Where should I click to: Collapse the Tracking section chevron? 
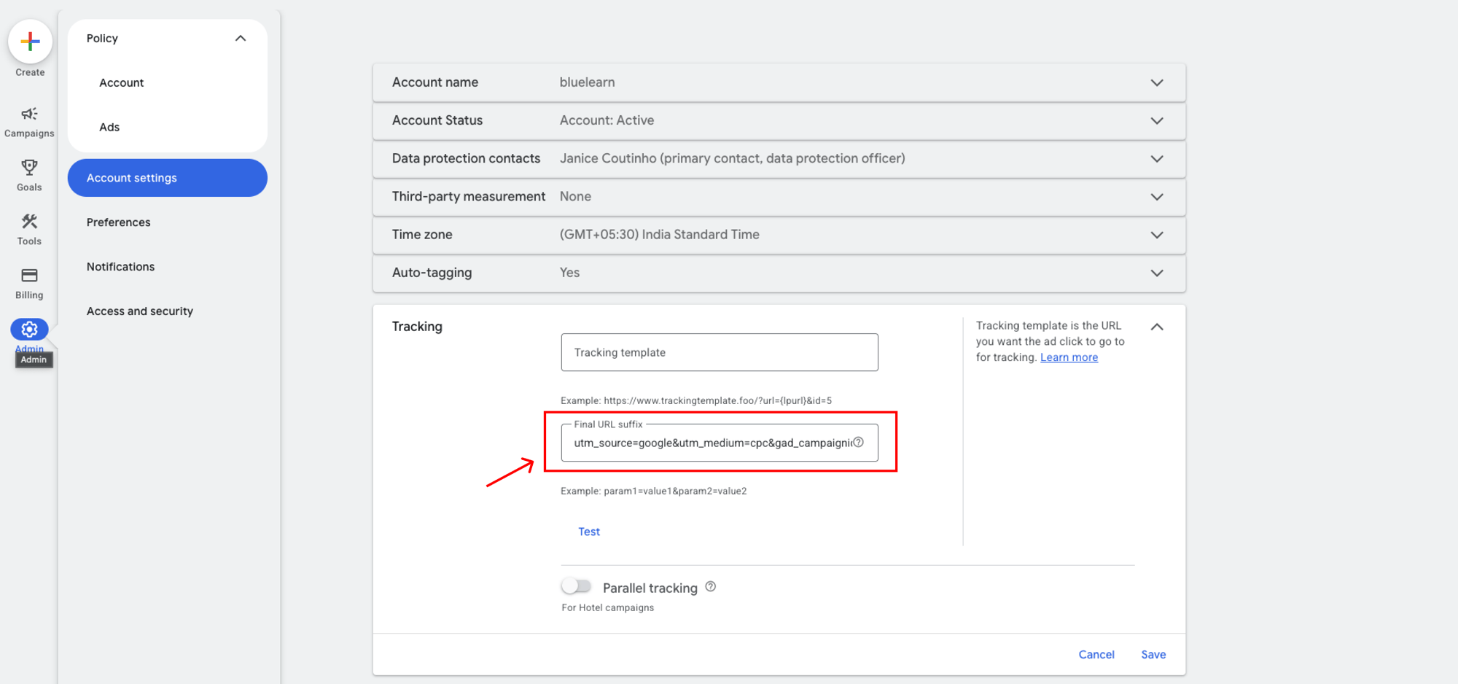pos(1157,326)
